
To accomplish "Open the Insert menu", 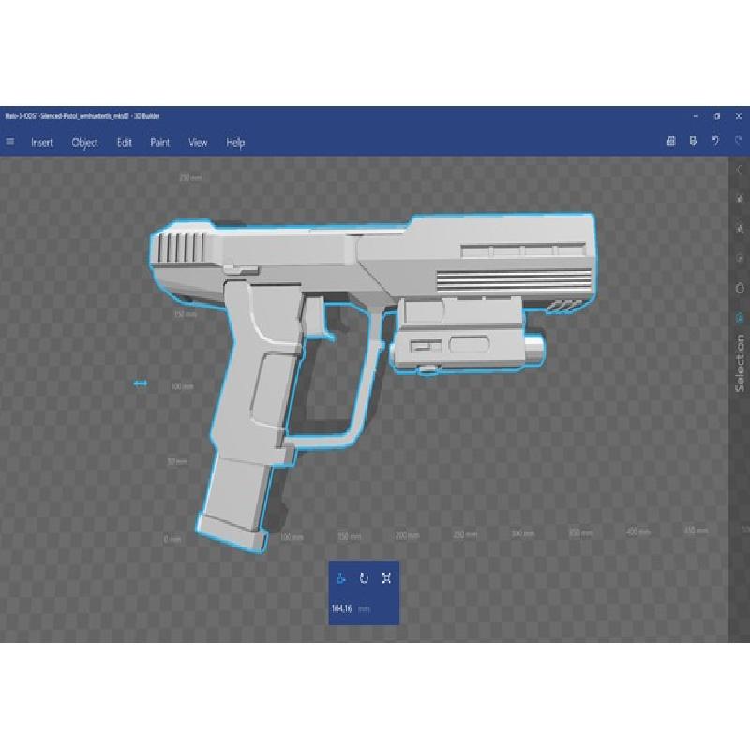I will 42,142.
